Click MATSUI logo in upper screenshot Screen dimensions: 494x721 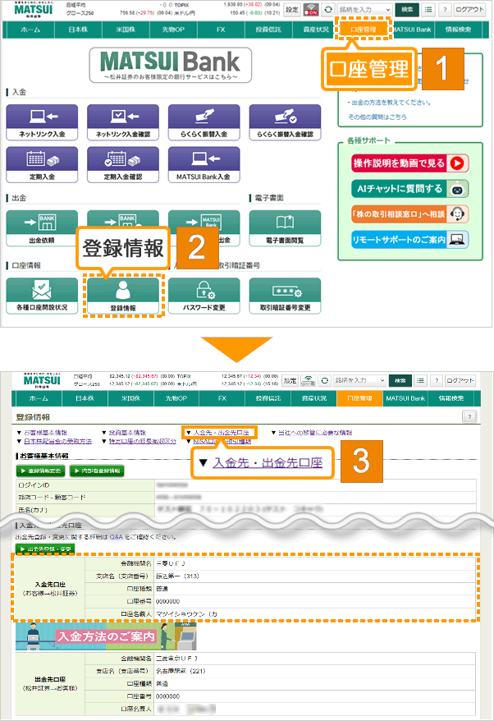pos(34,10)
